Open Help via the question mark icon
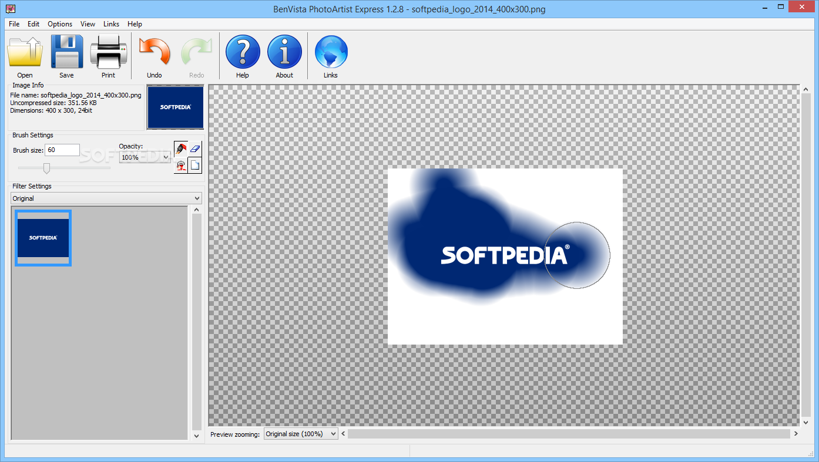The image size is (819, 462). (243, 52)
